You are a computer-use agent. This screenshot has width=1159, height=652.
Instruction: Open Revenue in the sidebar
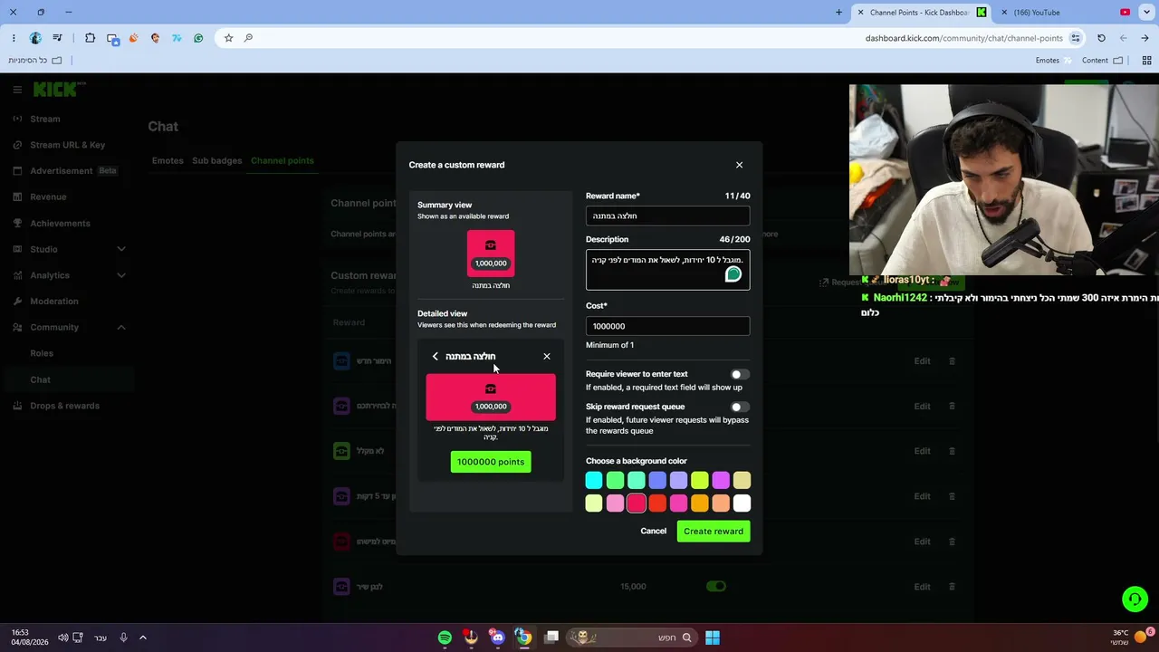tap(47, 197)
